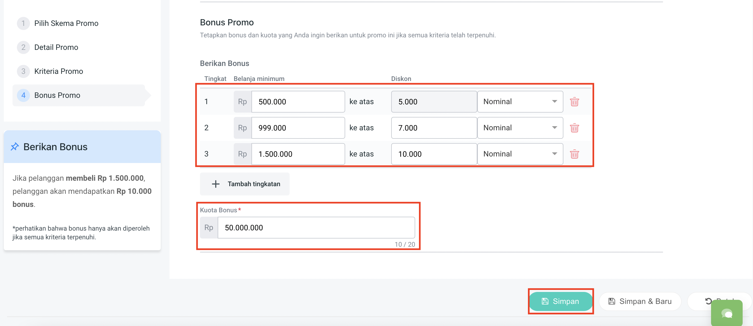Image resolution: width=753 pixels, height=326 pixels.
Task: Open the green chat widget icon
Action: pyautogui.click(x=727, y=314)
